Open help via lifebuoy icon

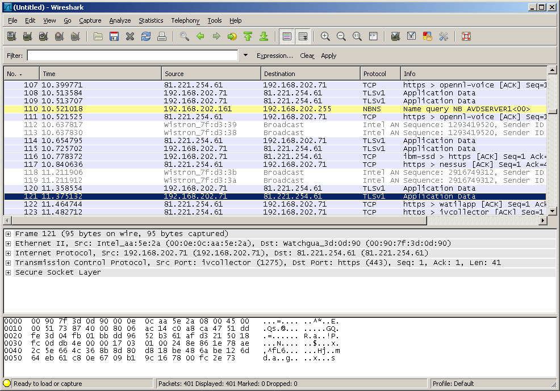click(x=466, y=36)
